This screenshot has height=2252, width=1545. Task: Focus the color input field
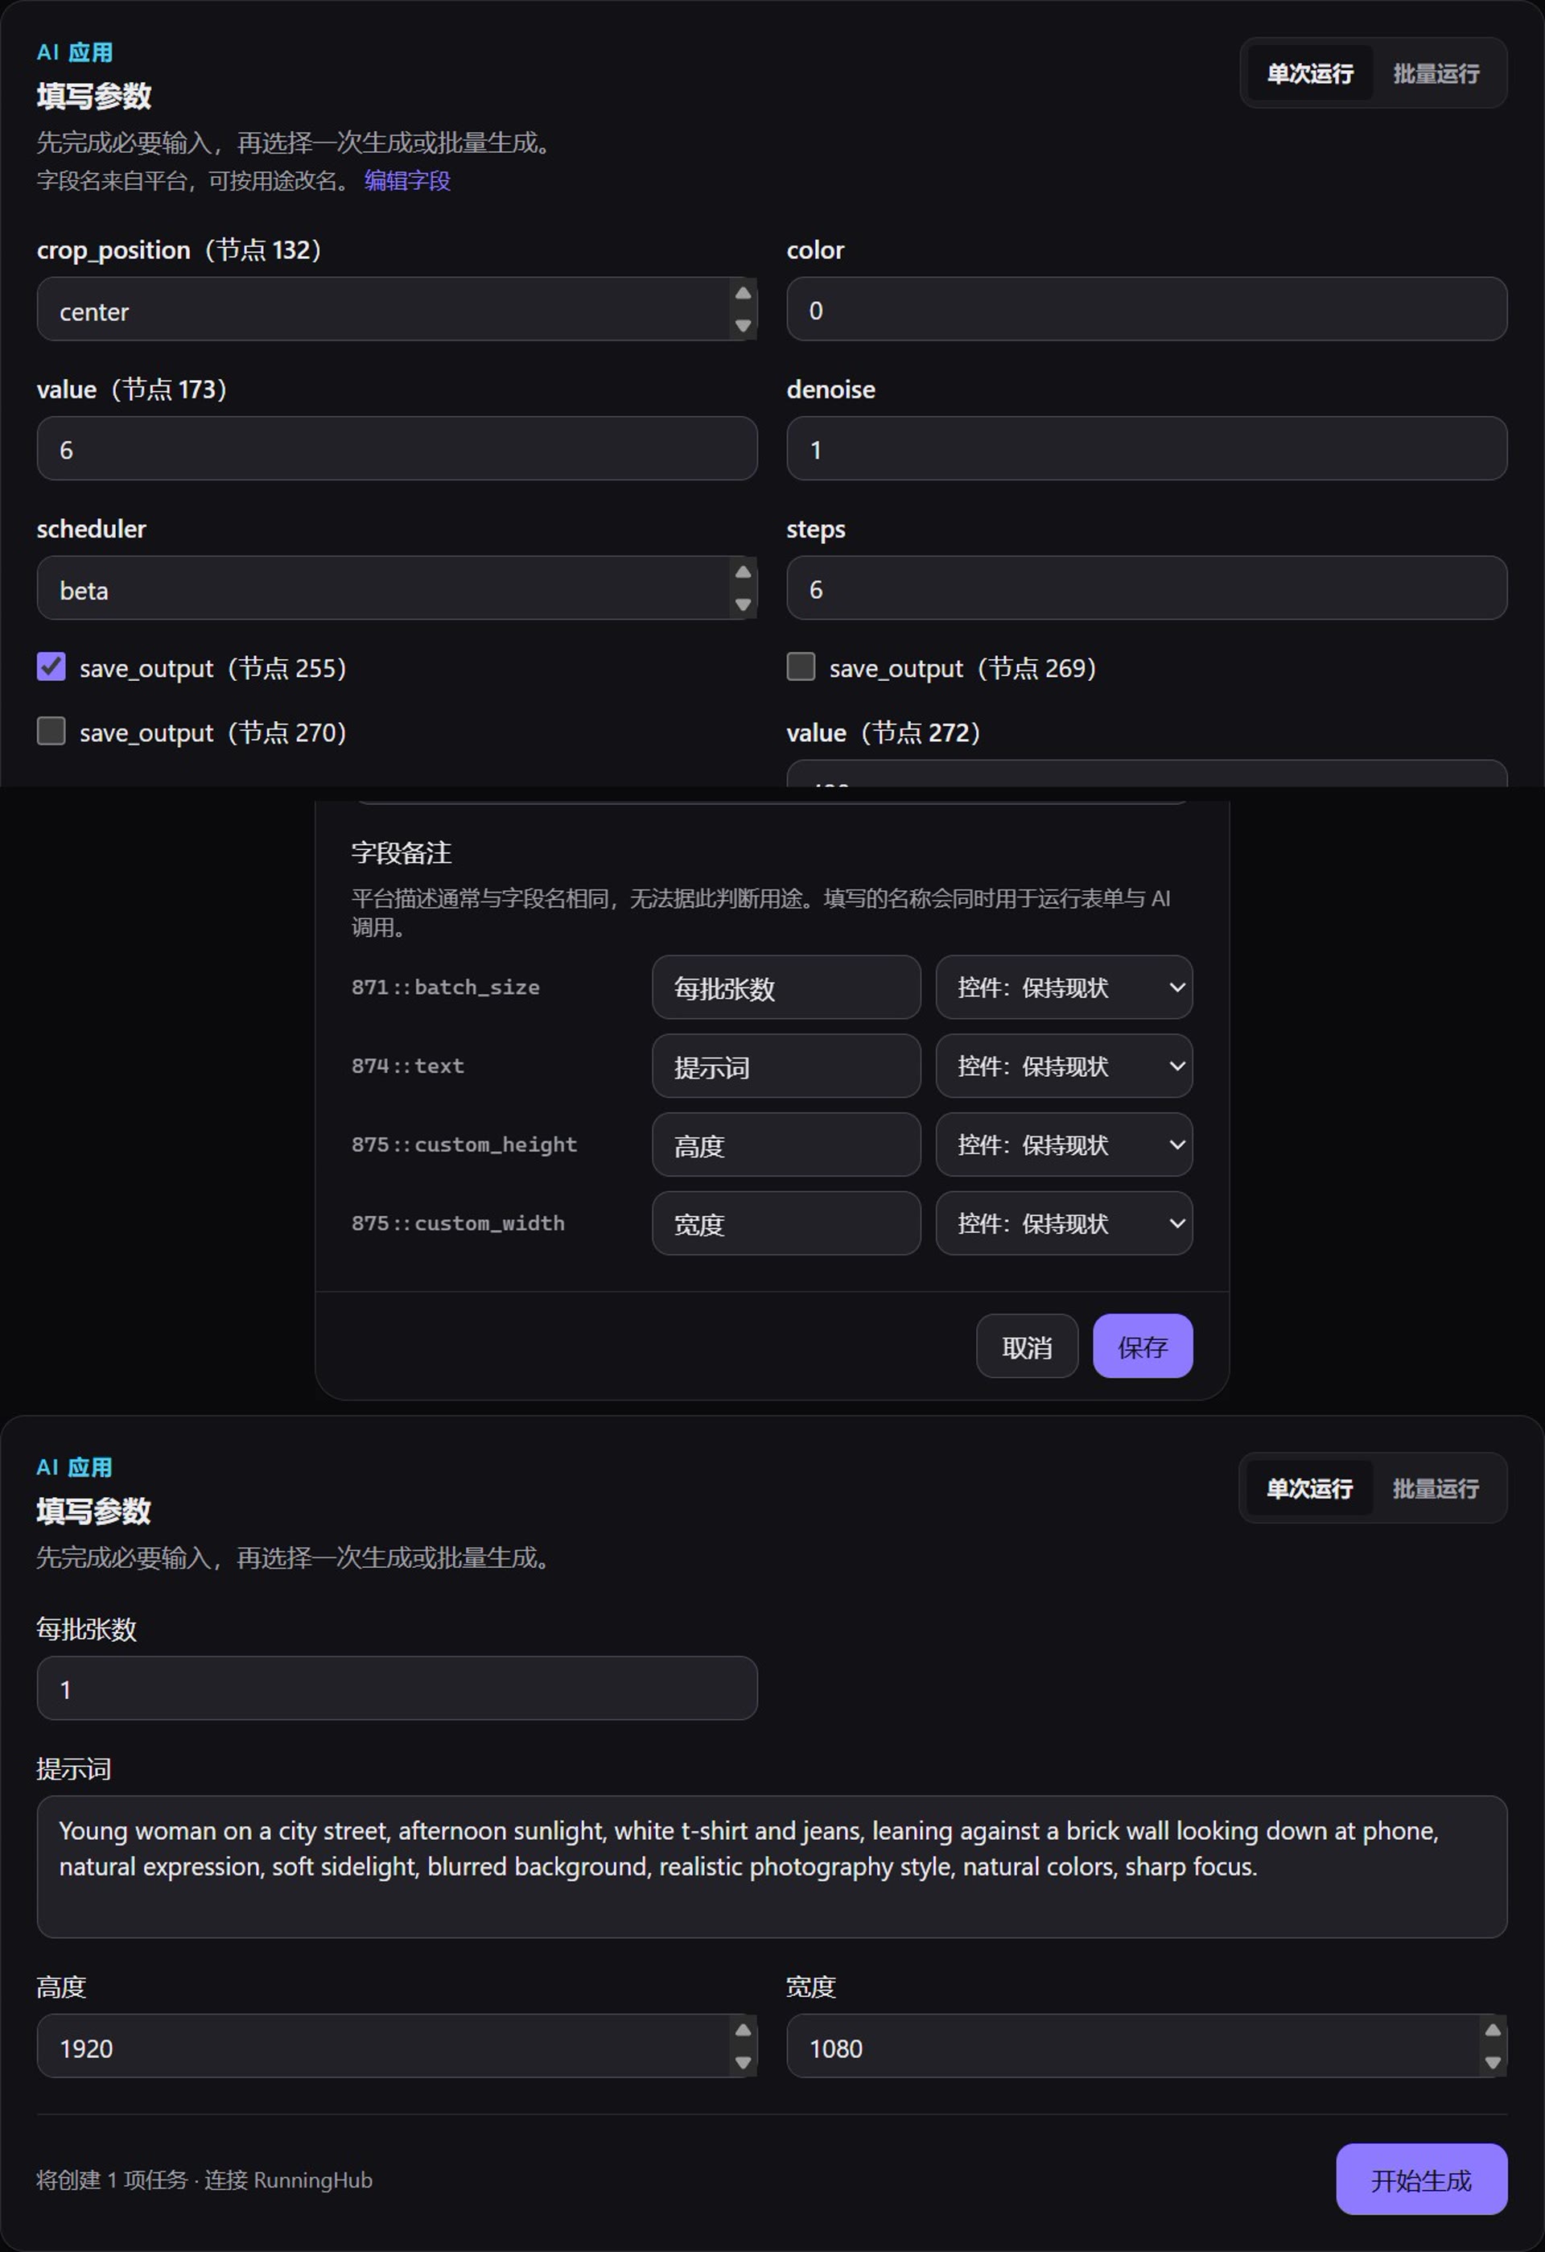pyautogui.click(x=1147, y=309)
